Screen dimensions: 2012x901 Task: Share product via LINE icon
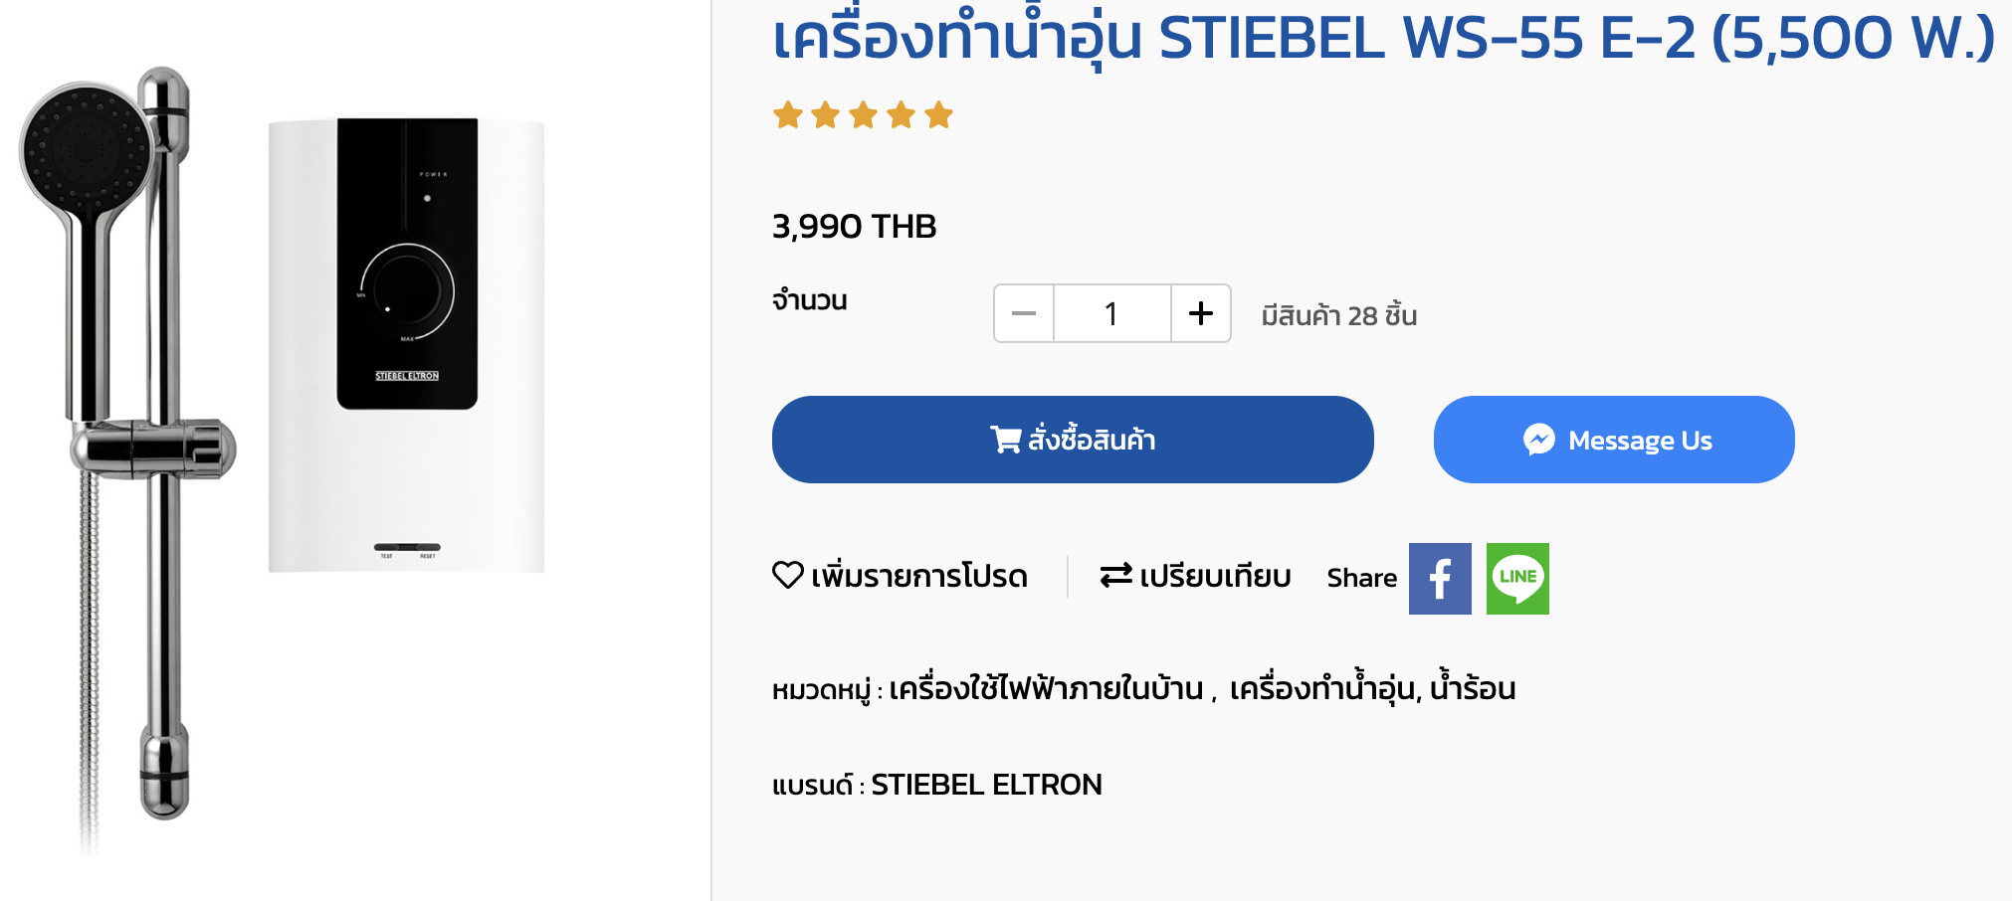pyautogui.click(x=1517, y=579)
